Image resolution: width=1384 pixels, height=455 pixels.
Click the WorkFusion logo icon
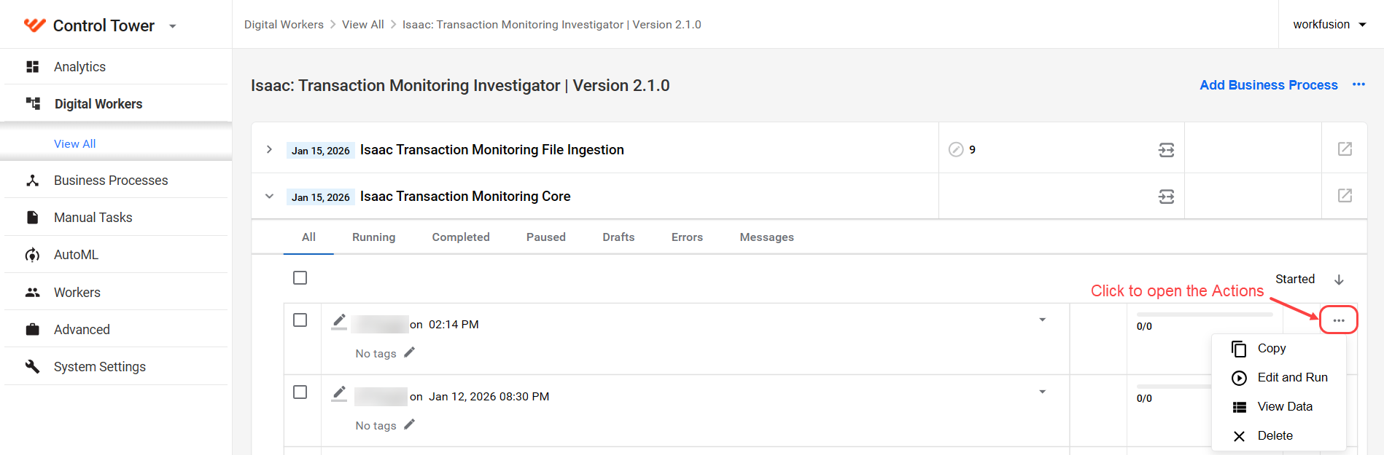coord(35,25)
